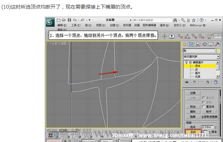
Task: Open the 动画 menu
Action: (137, 25)
